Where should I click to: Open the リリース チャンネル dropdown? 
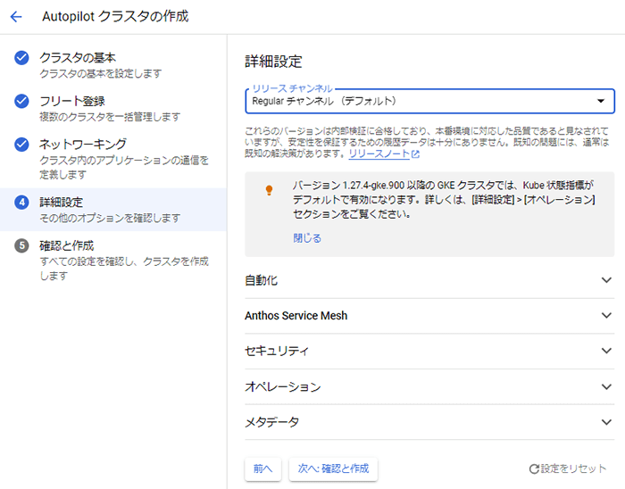[429, 101]
